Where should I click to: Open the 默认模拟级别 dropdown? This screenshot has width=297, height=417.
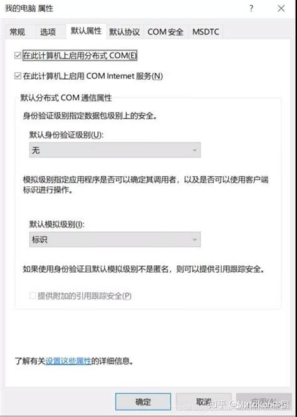(x=115, y=240)
